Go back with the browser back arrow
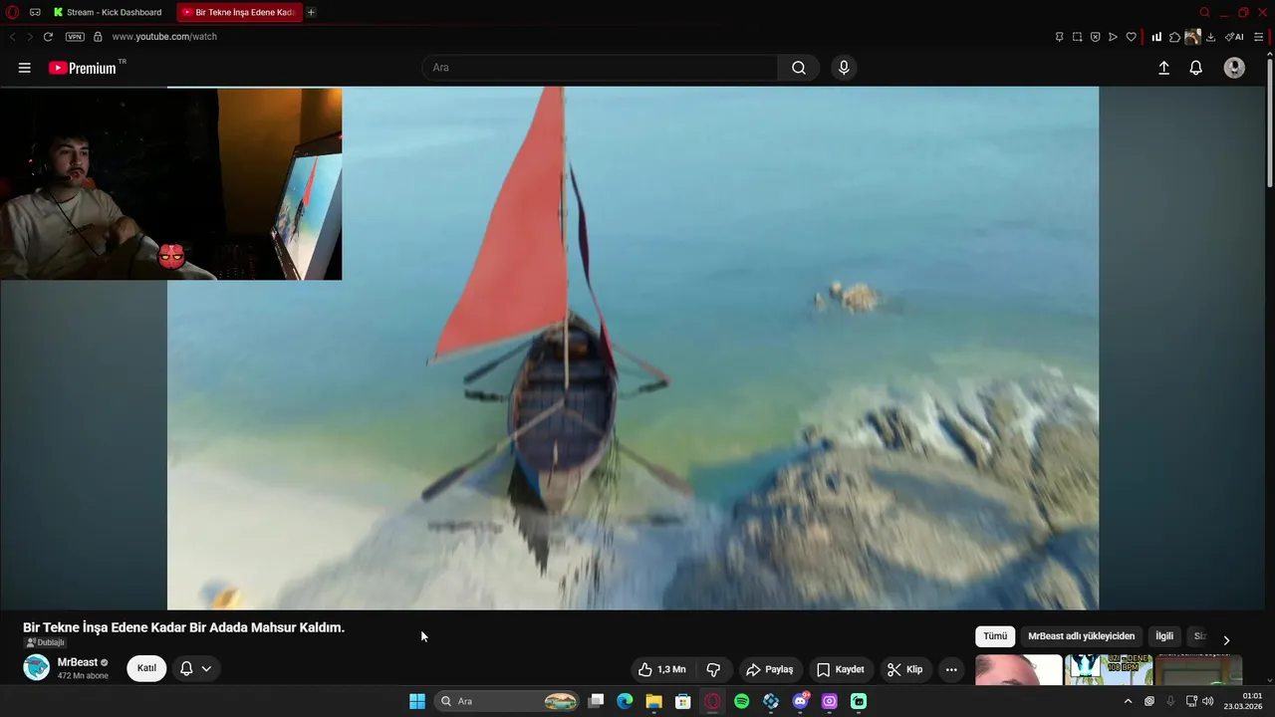Viewport: 1275px width, 717px height. point(12,37)
